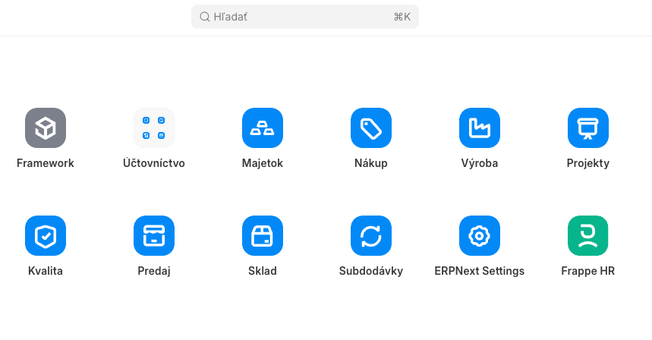Click the Predaj label text
Image resolution: width=652 pixels, height=340 pixels.
[x=154, y=271]
